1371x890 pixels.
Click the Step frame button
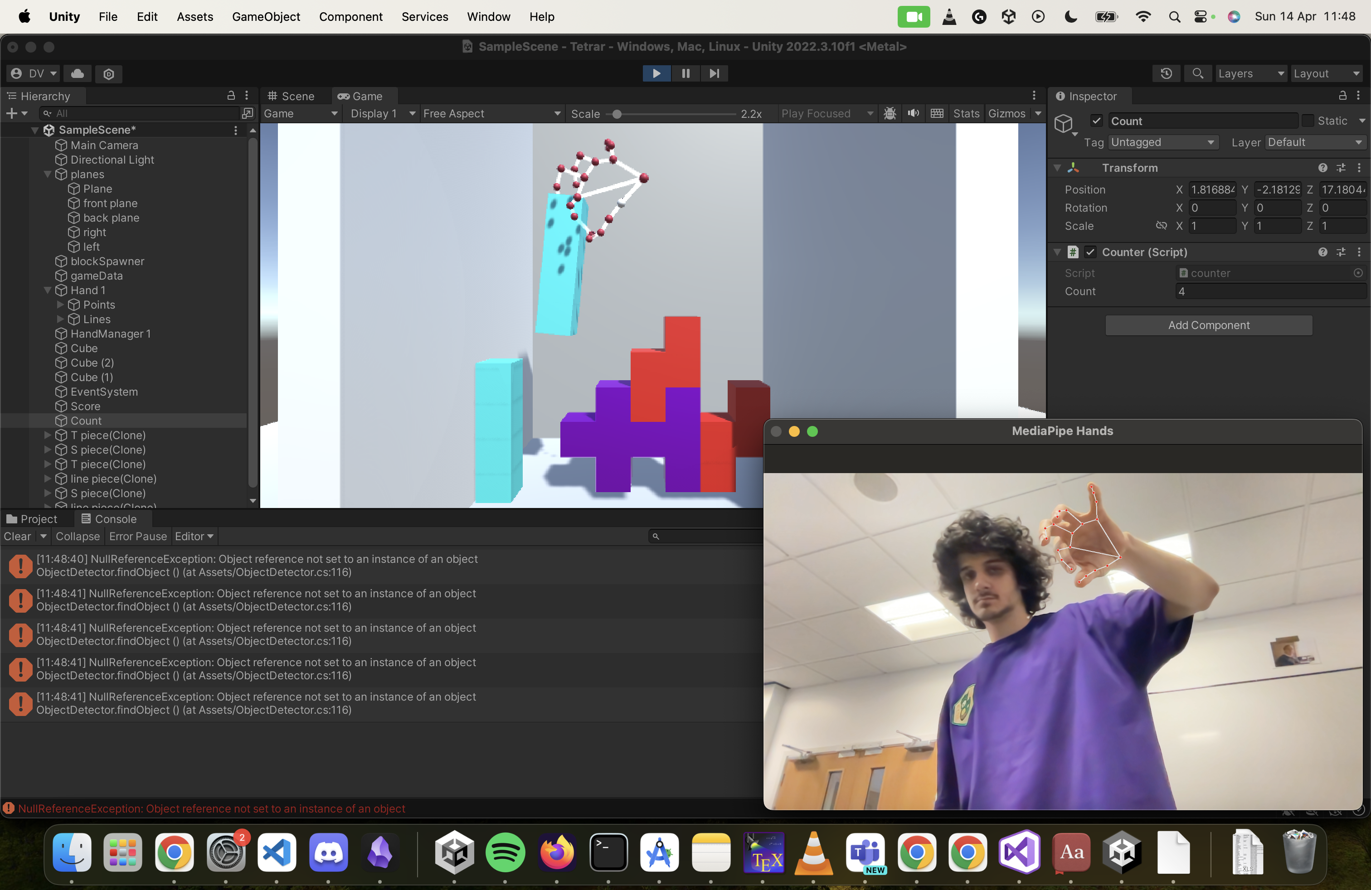point(715,73)
